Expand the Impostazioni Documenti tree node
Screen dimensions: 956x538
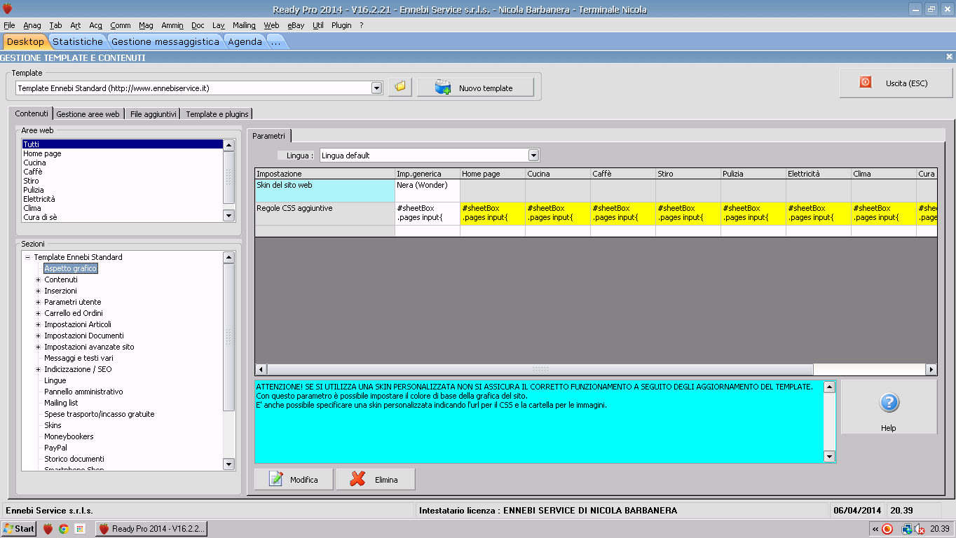(39, 336)
